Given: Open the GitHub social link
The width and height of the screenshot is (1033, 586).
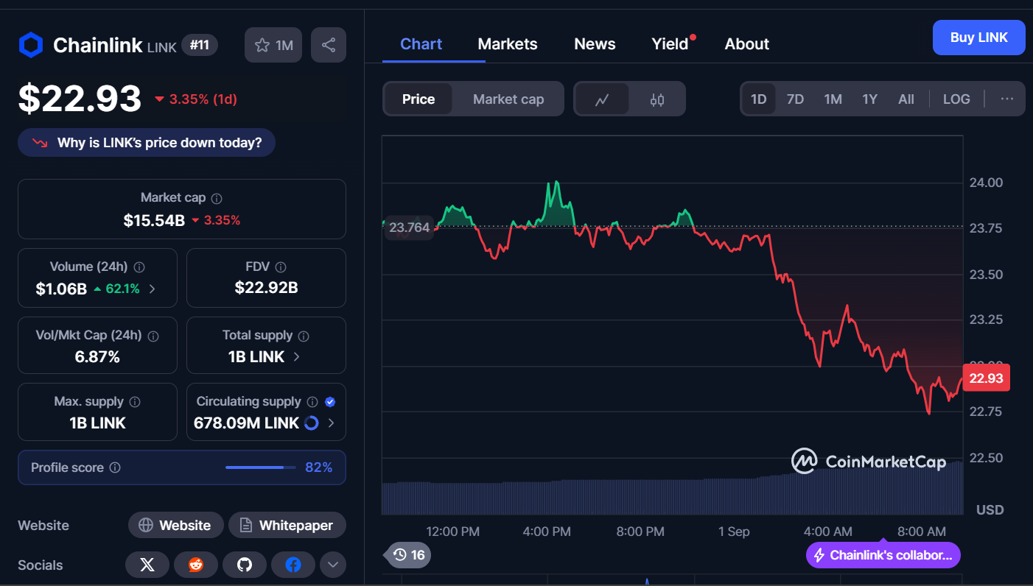Looking at the screenshot, I should tap(245, 565).
